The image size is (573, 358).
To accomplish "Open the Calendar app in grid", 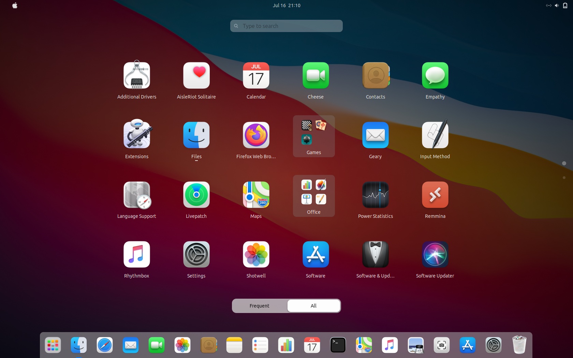I will pyautogui.click(x=256, y=75).
